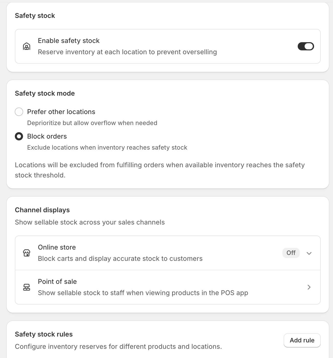Select the "Block orders" mode

19,136
